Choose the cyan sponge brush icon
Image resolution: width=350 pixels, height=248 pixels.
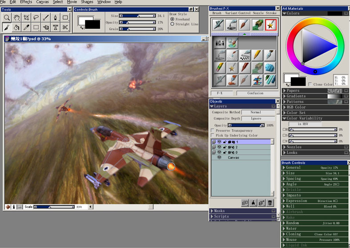tap(270, 68)
